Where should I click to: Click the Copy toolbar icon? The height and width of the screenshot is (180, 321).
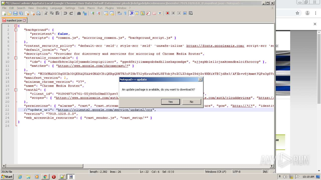click(52, 13)
